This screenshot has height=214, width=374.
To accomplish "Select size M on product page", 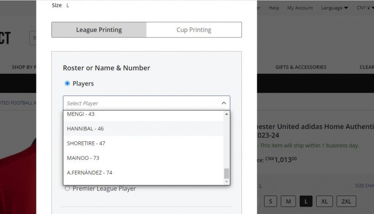I will 288,202.
